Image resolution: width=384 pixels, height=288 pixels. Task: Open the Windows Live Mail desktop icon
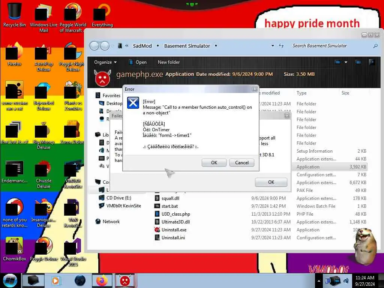coord(43,18)
